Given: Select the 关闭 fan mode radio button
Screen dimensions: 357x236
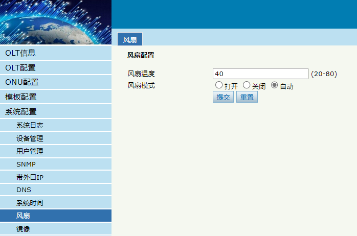Looking at the screenshot, I should point(247,85).
